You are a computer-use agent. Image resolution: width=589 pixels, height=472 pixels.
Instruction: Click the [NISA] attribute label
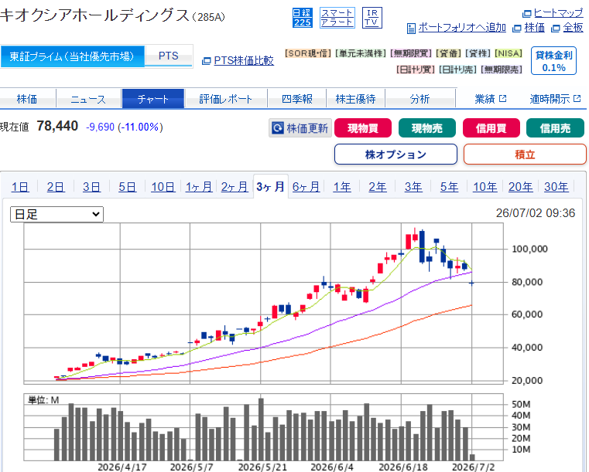point(509,53)
